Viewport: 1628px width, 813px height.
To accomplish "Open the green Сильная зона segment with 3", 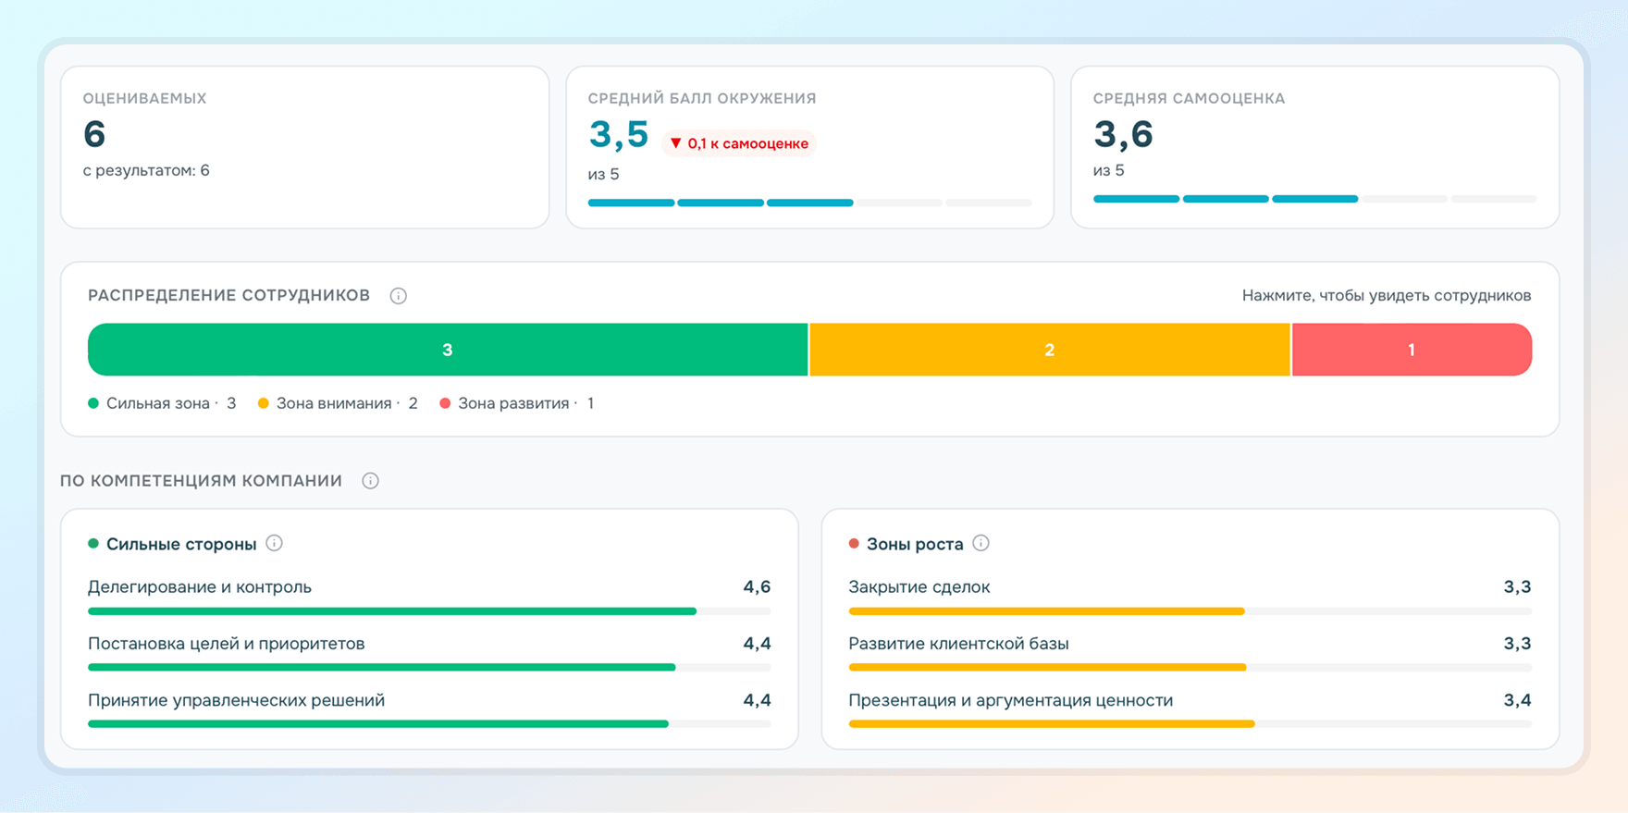I will (448, 350).
